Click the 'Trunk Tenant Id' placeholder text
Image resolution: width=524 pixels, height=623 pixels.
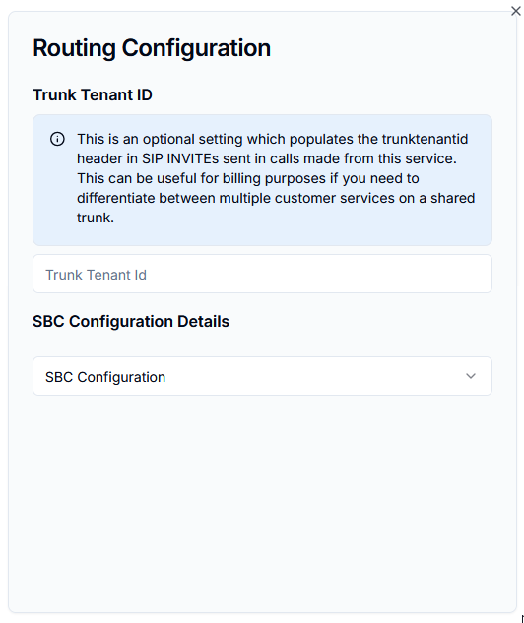[96, 275]
